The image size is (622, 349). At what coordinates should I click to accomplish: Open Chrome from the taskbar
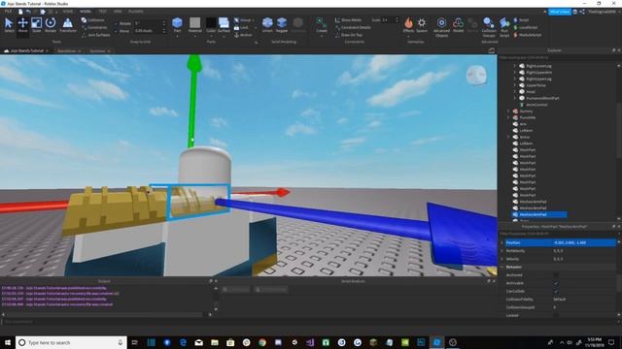[262, 342]
